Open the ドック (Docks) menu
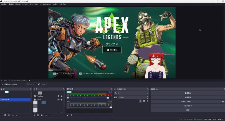The width and height of the screenshot is (225, 121). (x=25, y=4)
